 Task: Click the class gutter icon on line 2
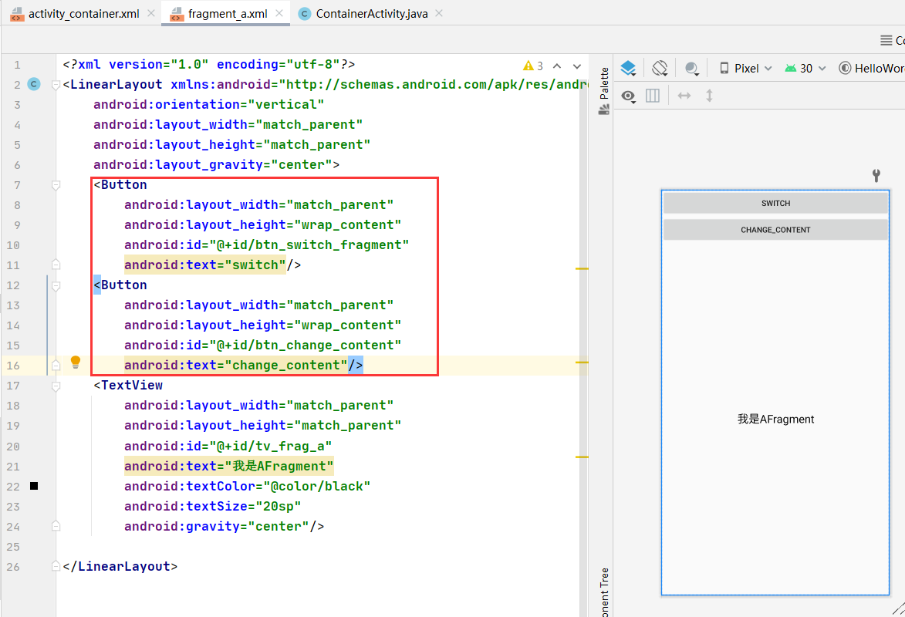pos(34,84)
